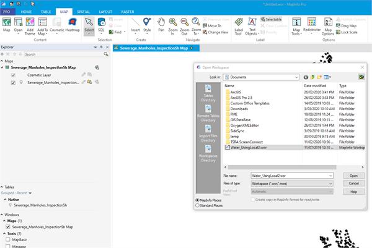Activate the Zoom In tool
This screenshot has width=372, height=248.
173,26
